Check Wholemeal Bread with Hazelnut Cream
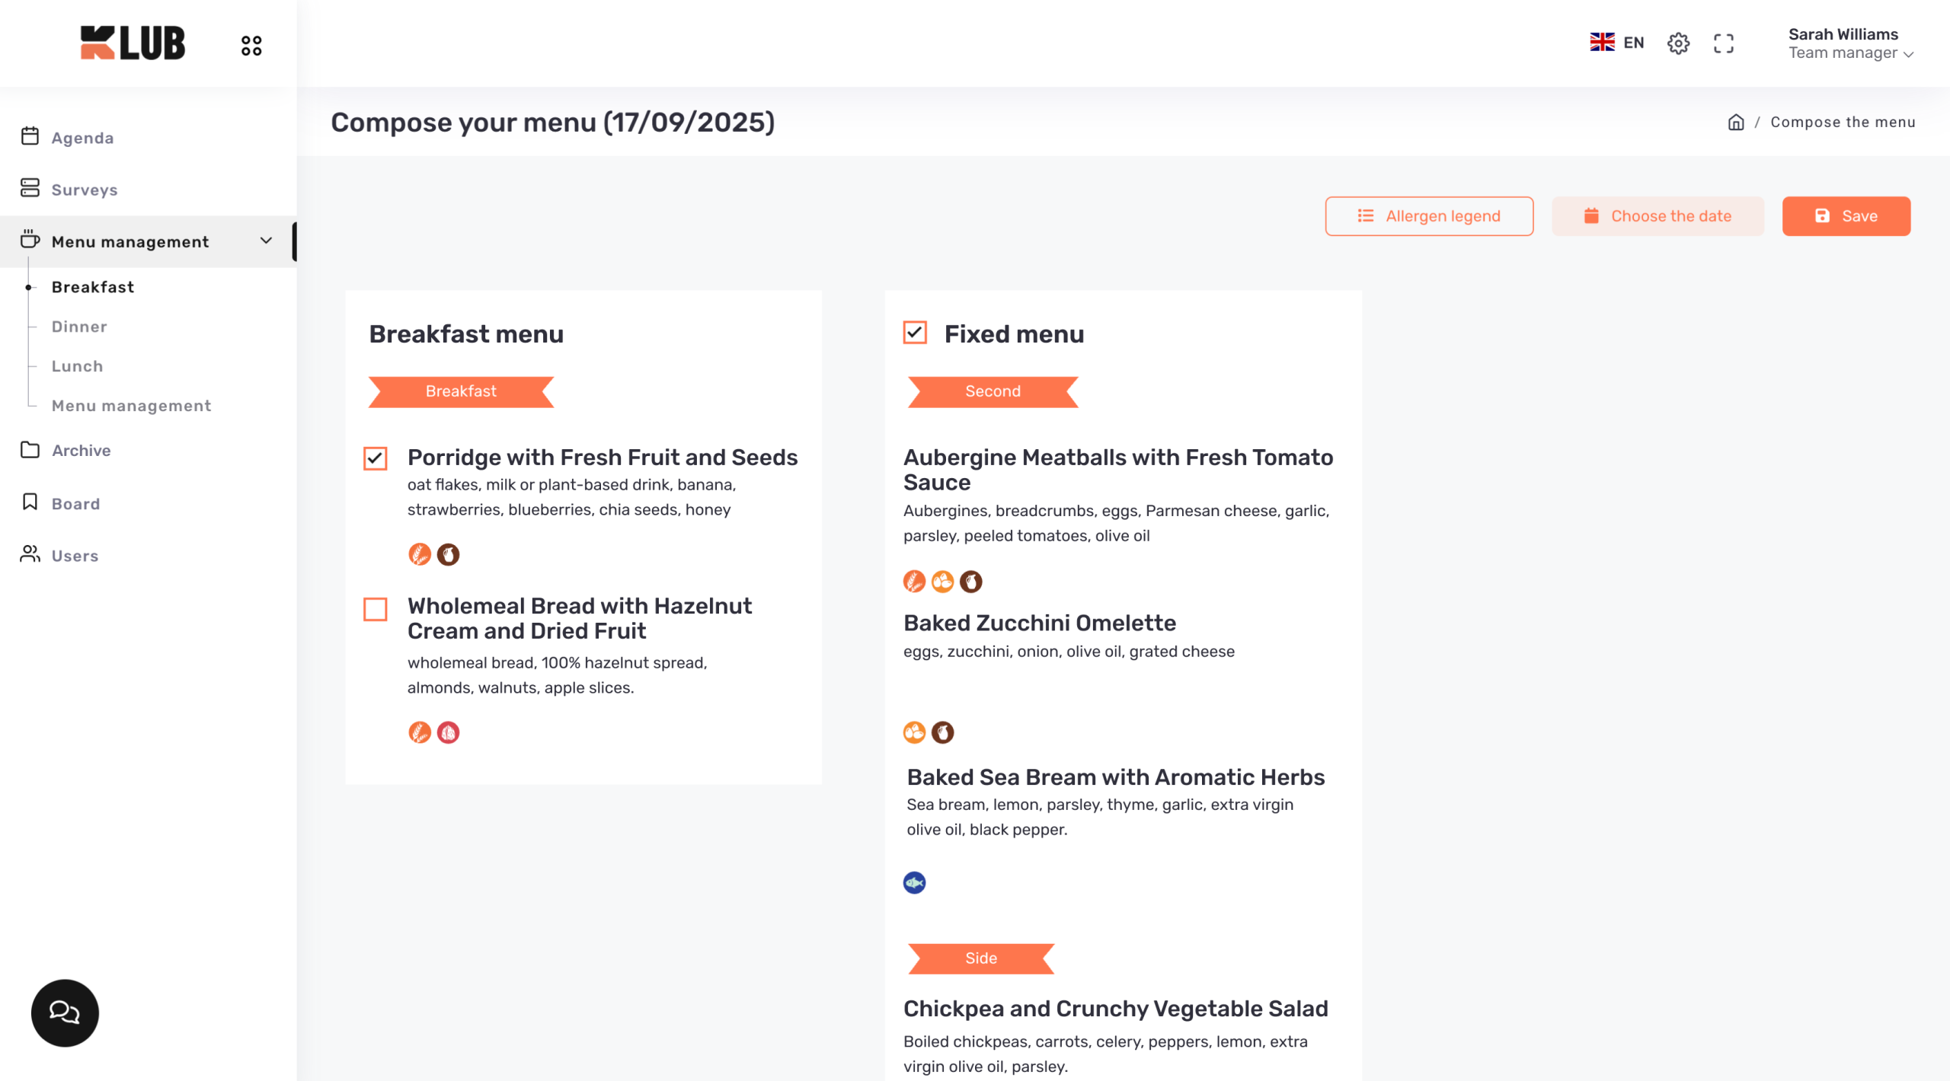The width and height of the screenshot is (1950, 1081). pyautogui.click(x=376, y=609)
